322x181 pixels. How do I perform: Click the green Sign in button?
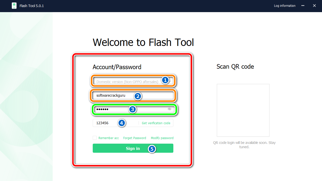(133, 148)
